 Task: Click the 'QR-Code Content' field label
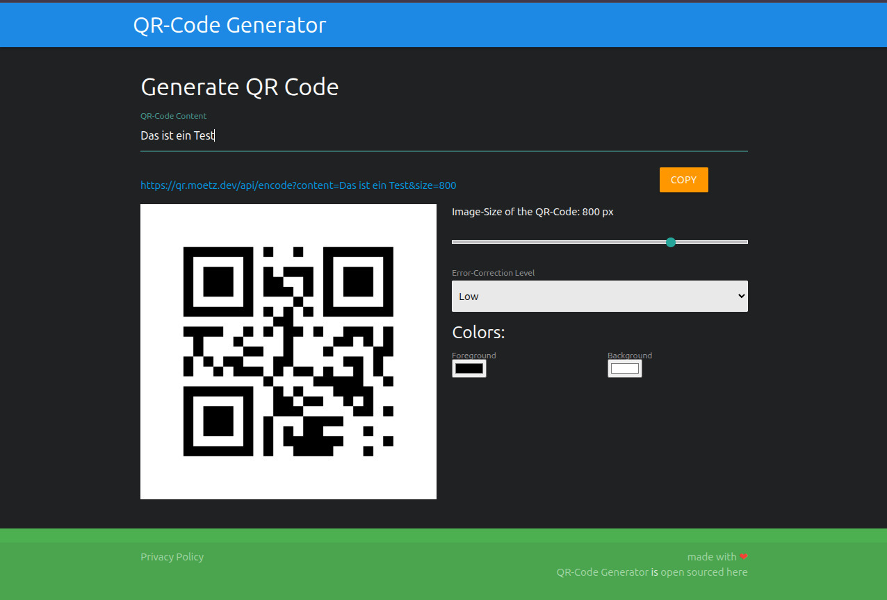(x=174, y=116)
